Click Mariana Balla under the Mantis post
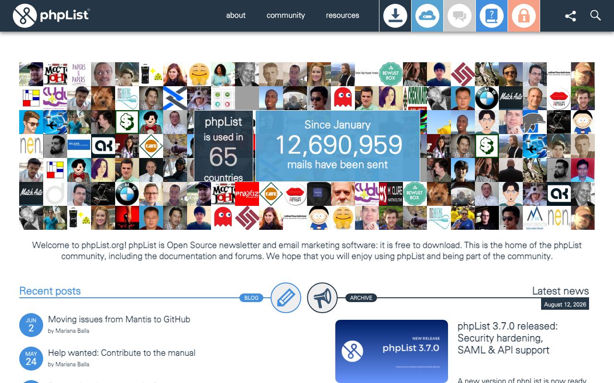Image resolution: width=614 pixels, height=383 pixels. tap(72, 331)
